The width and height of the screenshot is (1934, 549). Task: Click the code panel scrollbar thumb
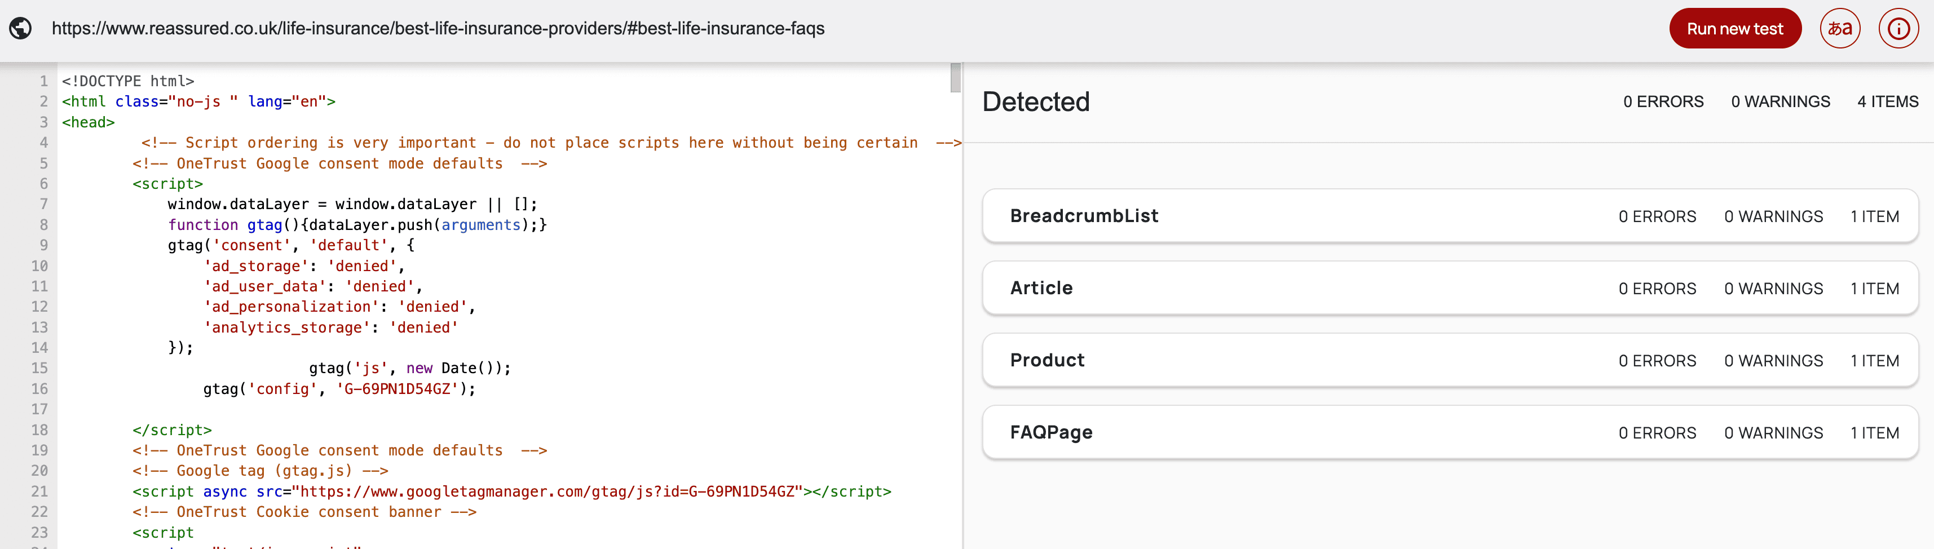(x=955, y=78)
